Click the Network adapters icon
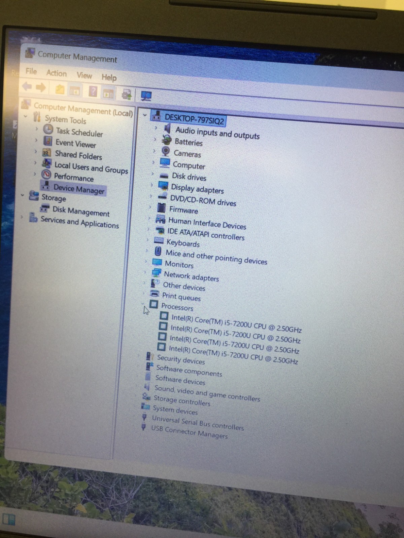 pyautogui.click(x=157, y=272)
